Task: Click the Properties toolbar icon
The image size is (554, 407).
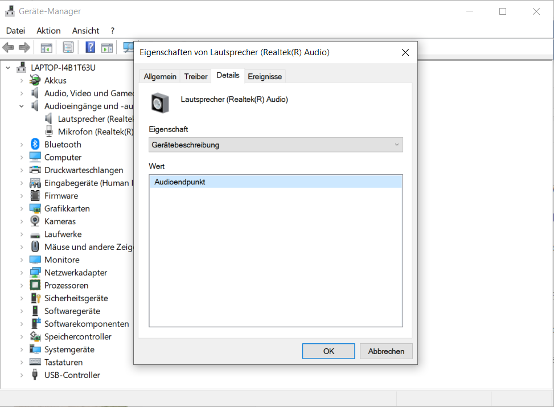Action: tap(68, 47)
